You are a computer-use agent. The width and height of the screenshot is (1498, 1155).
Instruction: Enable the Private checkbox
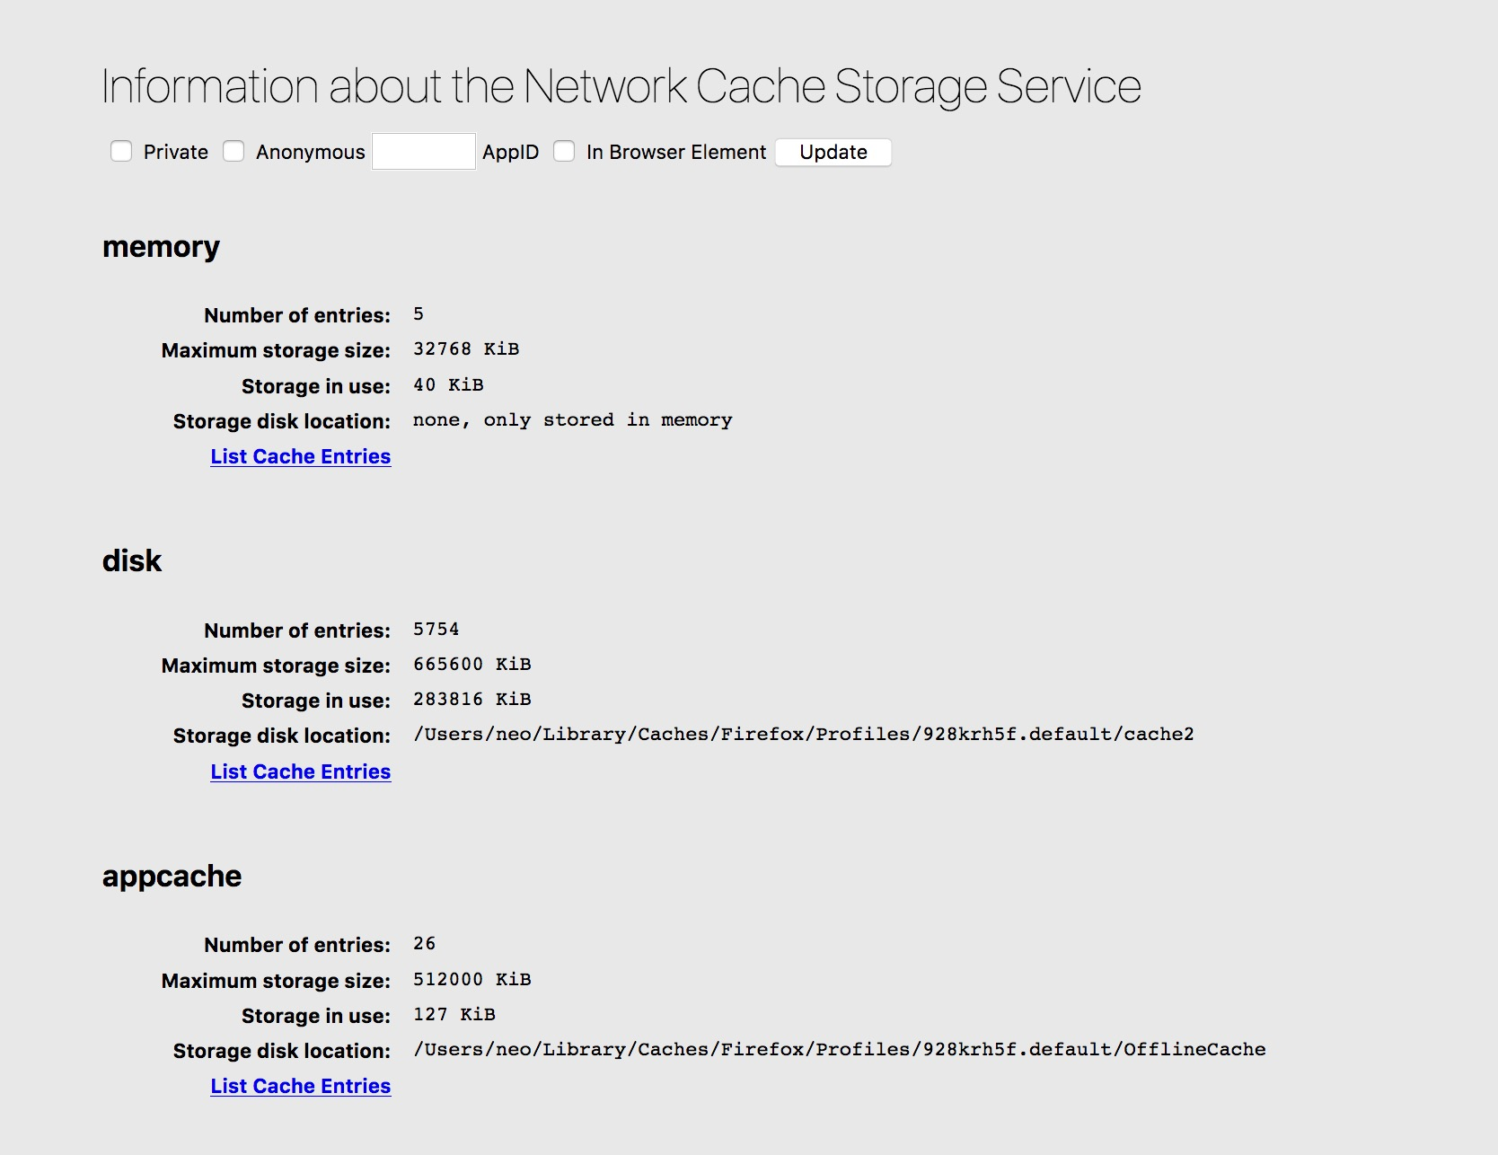point(121,151)
